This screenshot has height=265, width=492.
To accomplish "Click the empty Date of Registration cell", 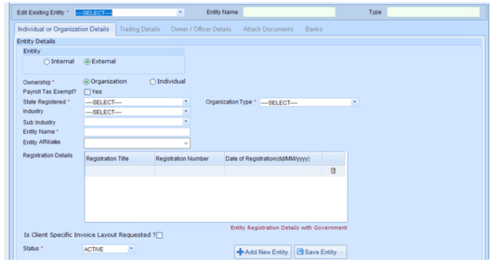I will pos(273,171).
